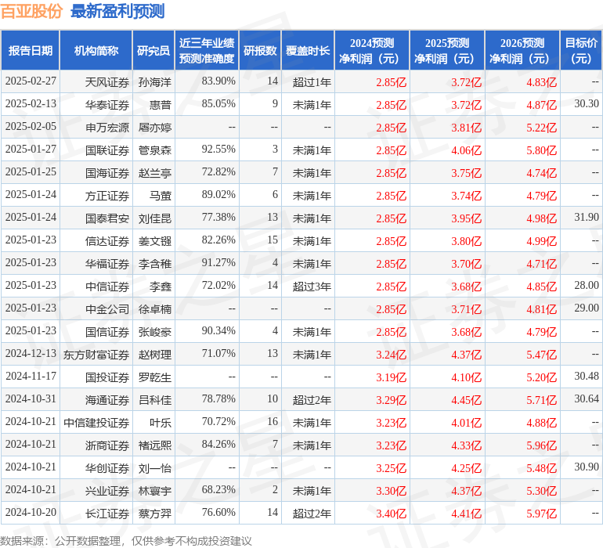Screen dimensions: 603x548
Task: Click the 机构简称 column header
Action: click(96, 51)
